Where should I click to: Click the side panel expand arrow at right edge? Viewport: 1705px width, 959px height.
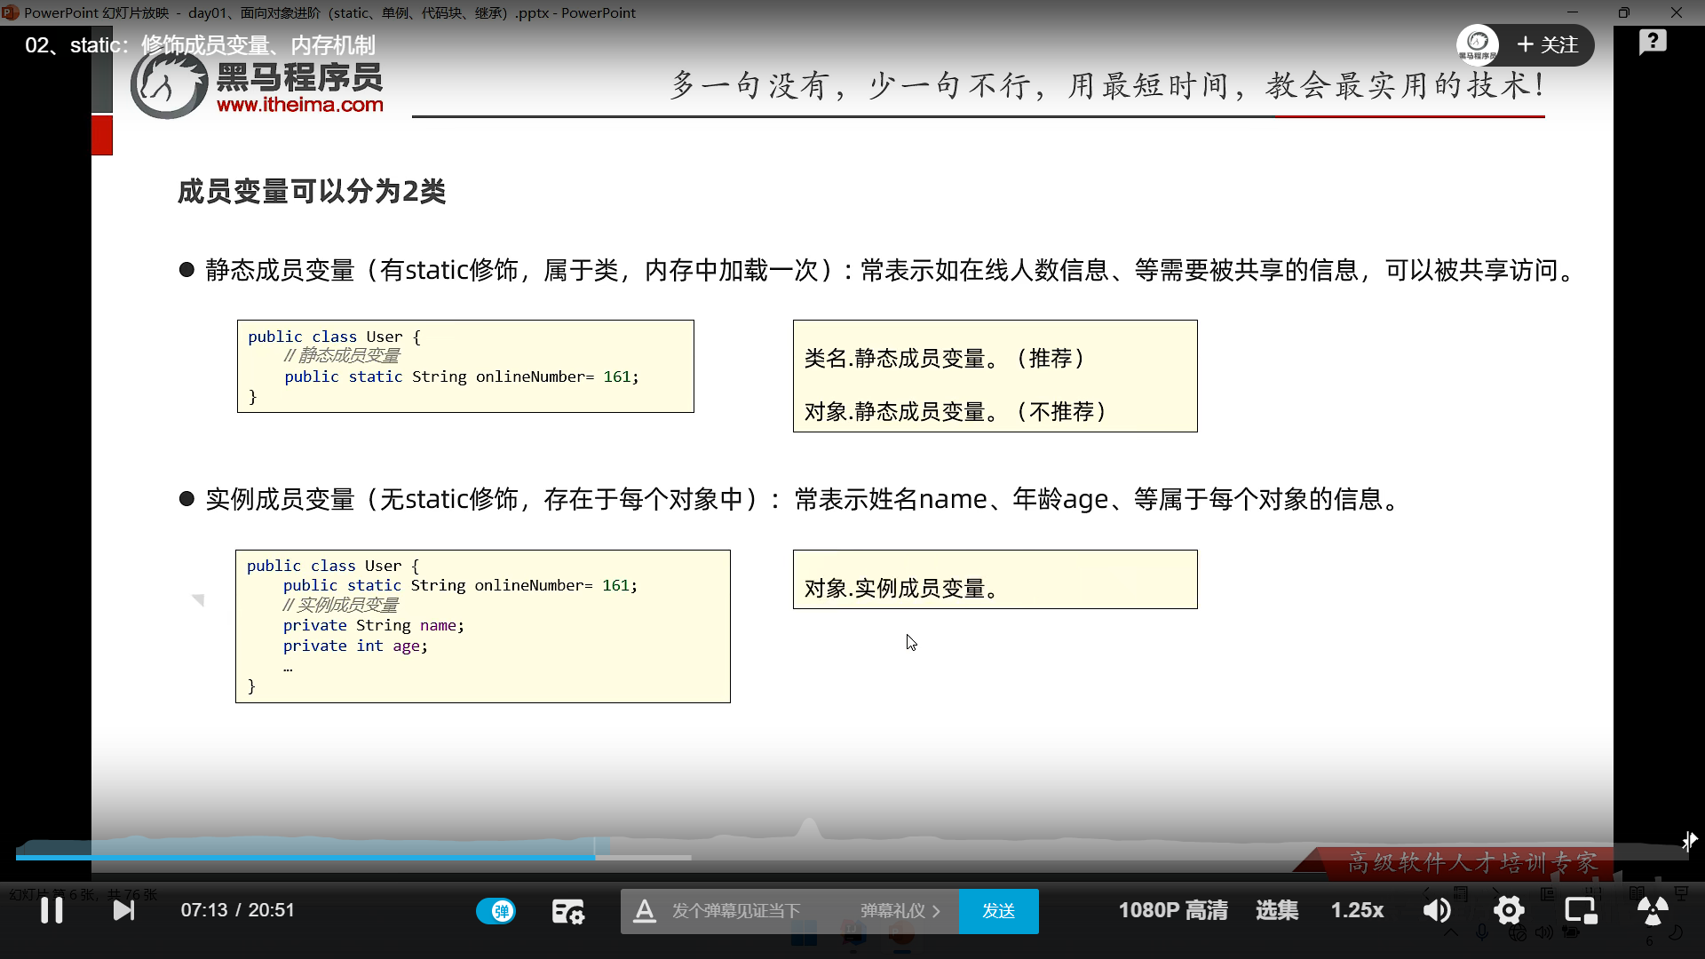(1689, 840)
